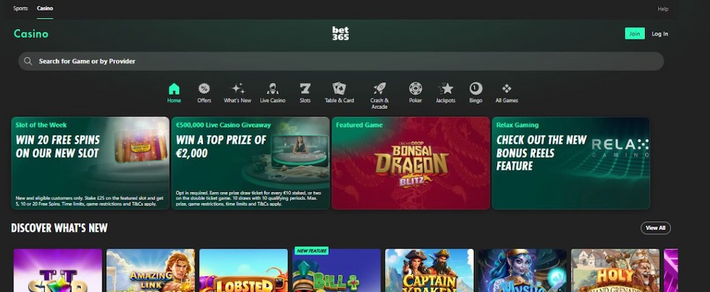Click the search magnifier icon
The width and height of the screenshot is (710, 292).
(28, 61)
